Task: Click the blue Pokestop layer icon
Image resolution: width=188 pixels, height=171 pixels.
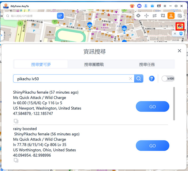Action: click(181, 34)
